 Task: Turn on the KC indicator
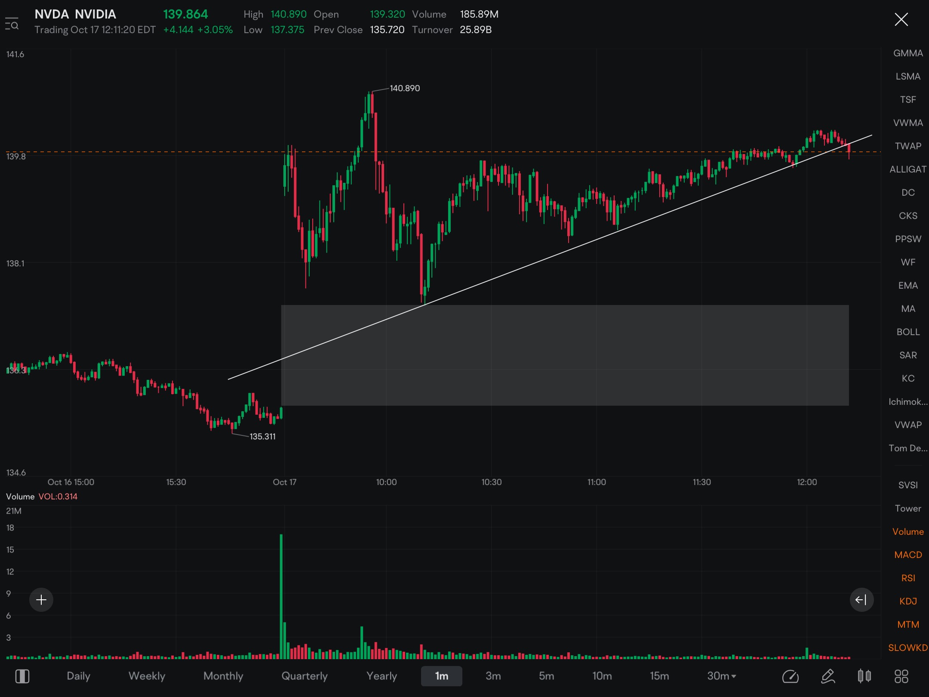[x=908, y=379]
